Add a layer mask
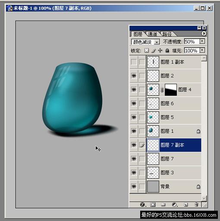 [153, 205]
